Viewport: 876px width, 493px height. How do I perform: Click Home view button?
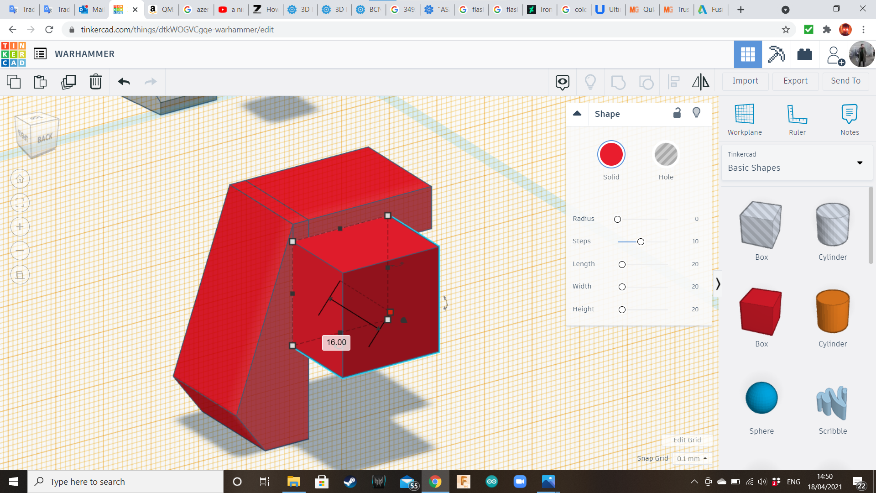point(20,179)
